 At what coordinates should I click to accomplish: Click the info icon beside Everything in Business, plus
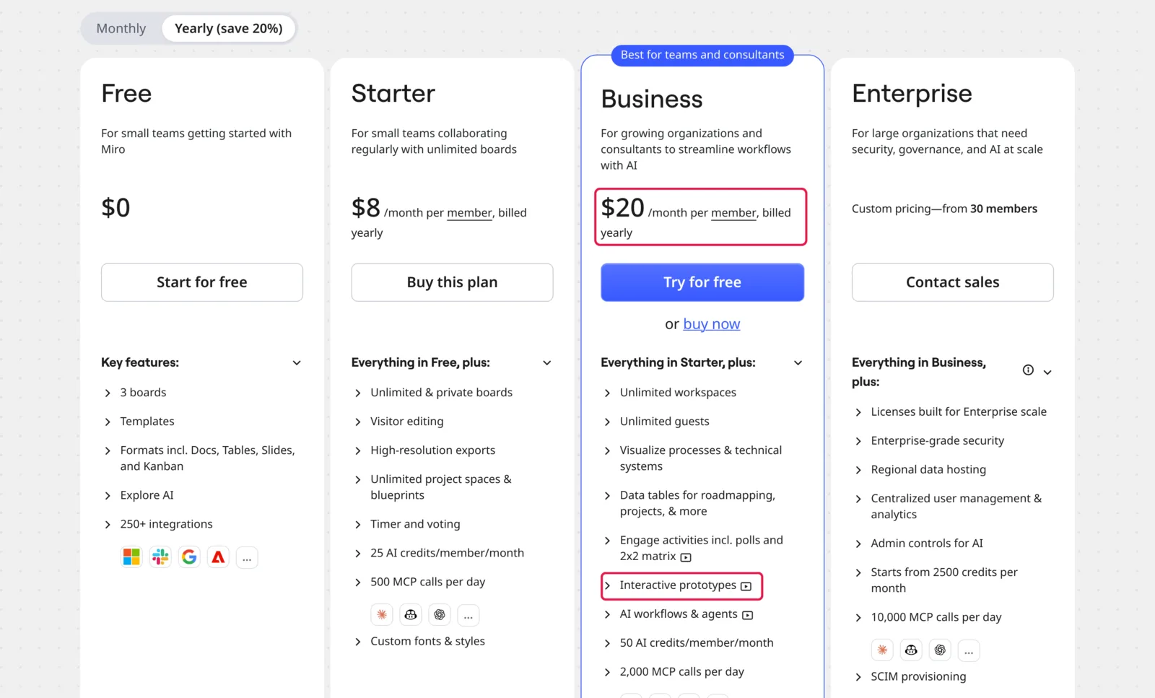1028,370
